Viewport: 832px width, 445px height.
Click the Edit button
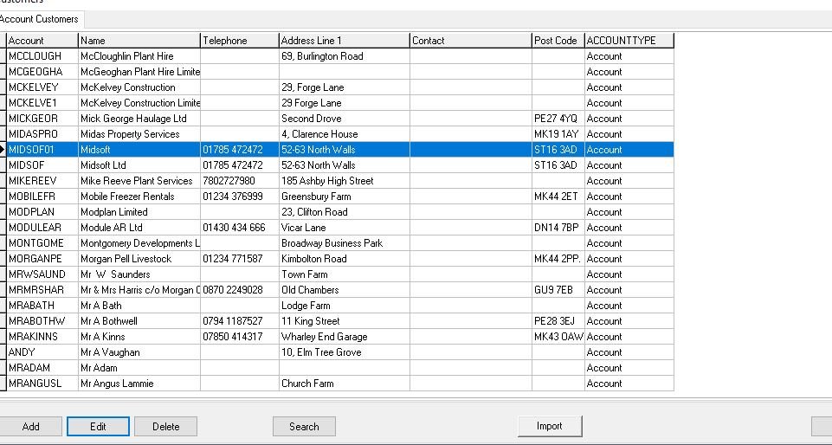pyautogui.click(x=98, y=427)
